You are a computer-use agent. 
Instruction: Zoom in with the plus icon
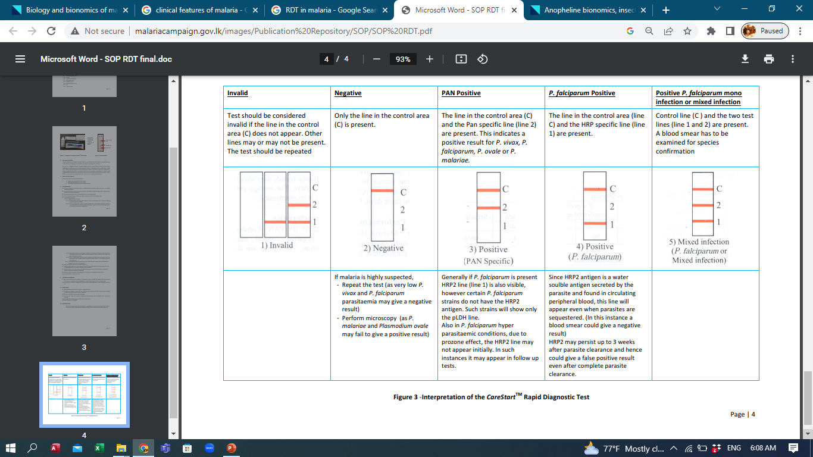coord(430,59)
